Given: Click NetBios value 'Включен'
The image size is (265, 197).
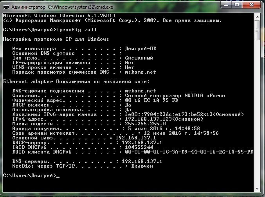Looking at the screenshot, I should tap(142, 166).
